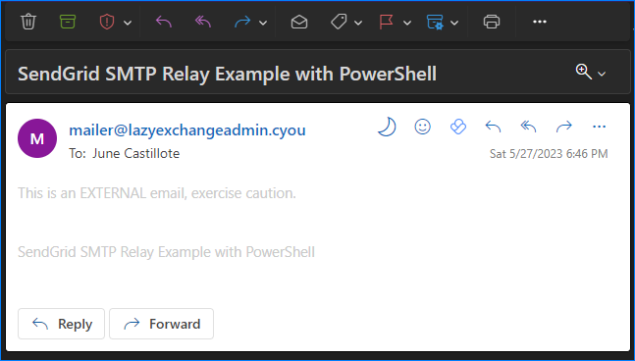635x361 pixels.
Task: Mark the message read/unread via the envelope icon
Action: pos(299,22)
